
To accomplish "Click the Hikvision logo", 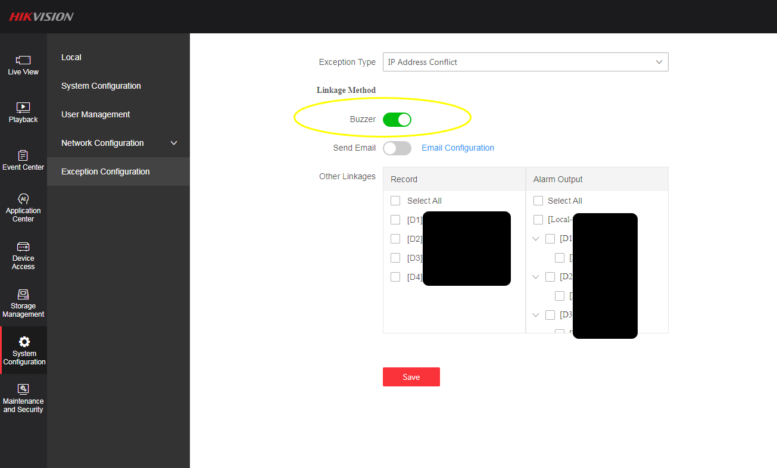I will [41, 17].
